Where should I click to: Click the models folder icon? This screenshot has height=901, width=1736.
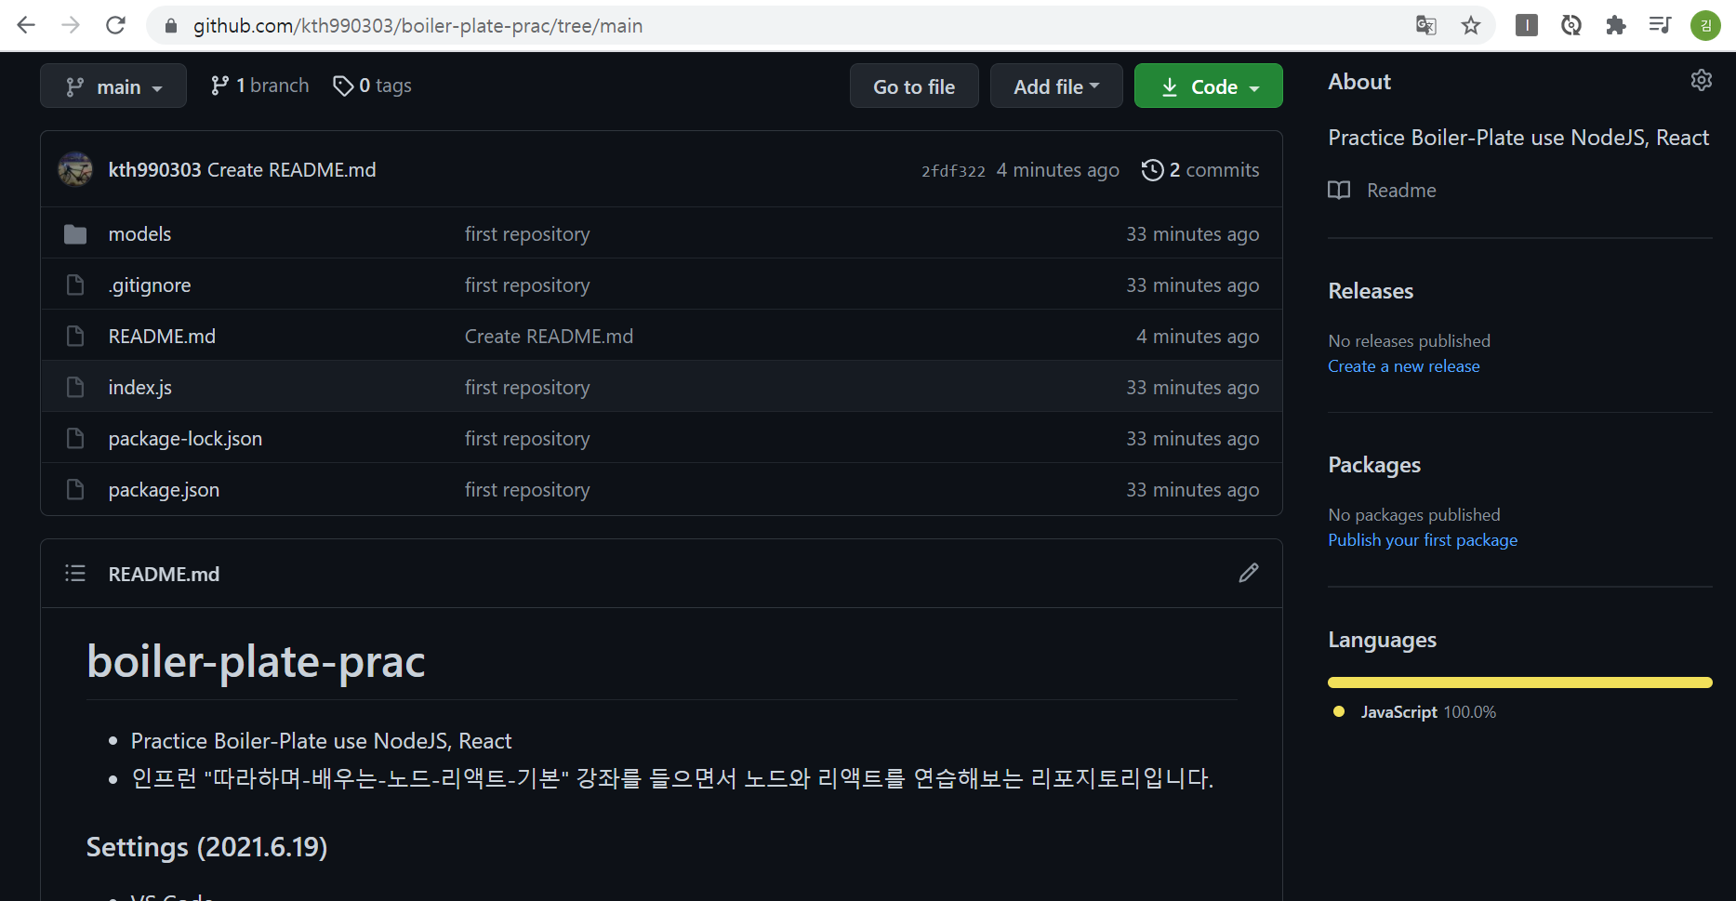(x=75, y=234)
